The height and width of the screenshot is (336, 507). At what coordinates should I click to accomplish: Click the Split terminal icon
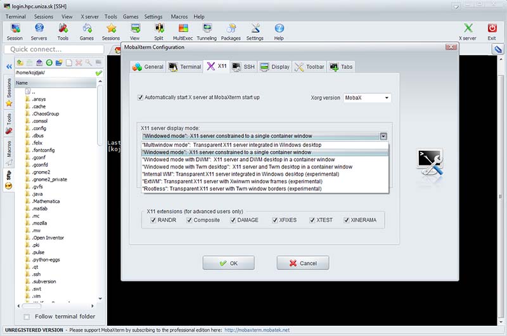158,31
